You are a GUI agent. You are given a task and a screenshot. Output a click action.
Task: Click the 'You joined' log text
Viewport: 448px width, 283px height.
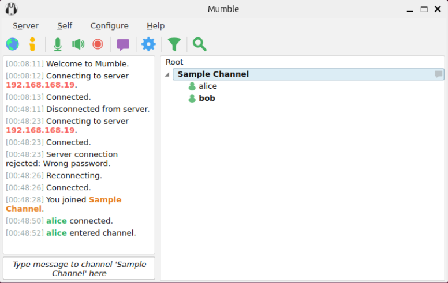coord(66,199)
